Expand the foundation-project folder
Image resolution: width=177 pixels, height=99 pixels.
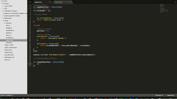[3, 11]
